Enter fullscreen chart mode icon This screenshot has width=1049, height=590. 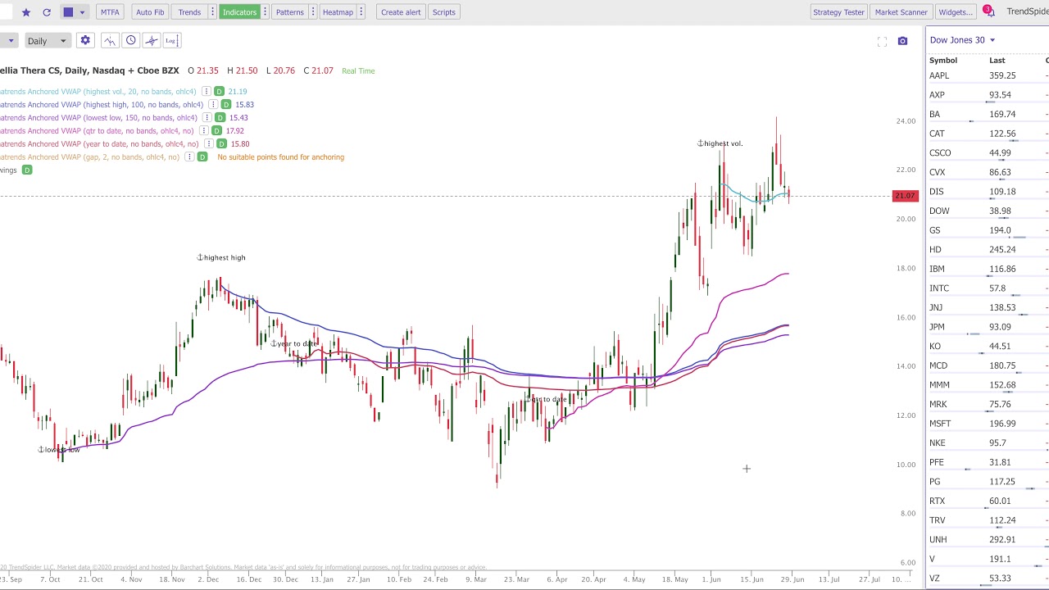[x=882, y=42]
